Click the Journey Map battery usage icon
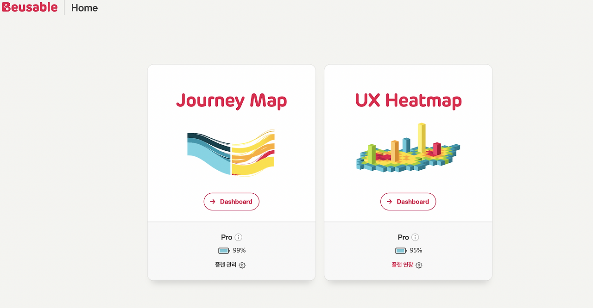The image size is (593, 308). tap(224, 251)
